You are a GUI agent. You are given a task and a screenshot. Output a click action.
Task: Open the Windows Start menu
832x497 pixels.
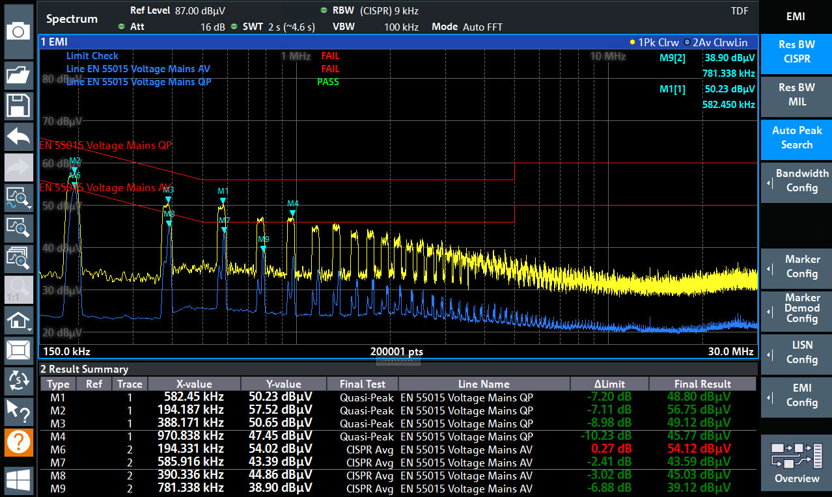click(18, 480)
